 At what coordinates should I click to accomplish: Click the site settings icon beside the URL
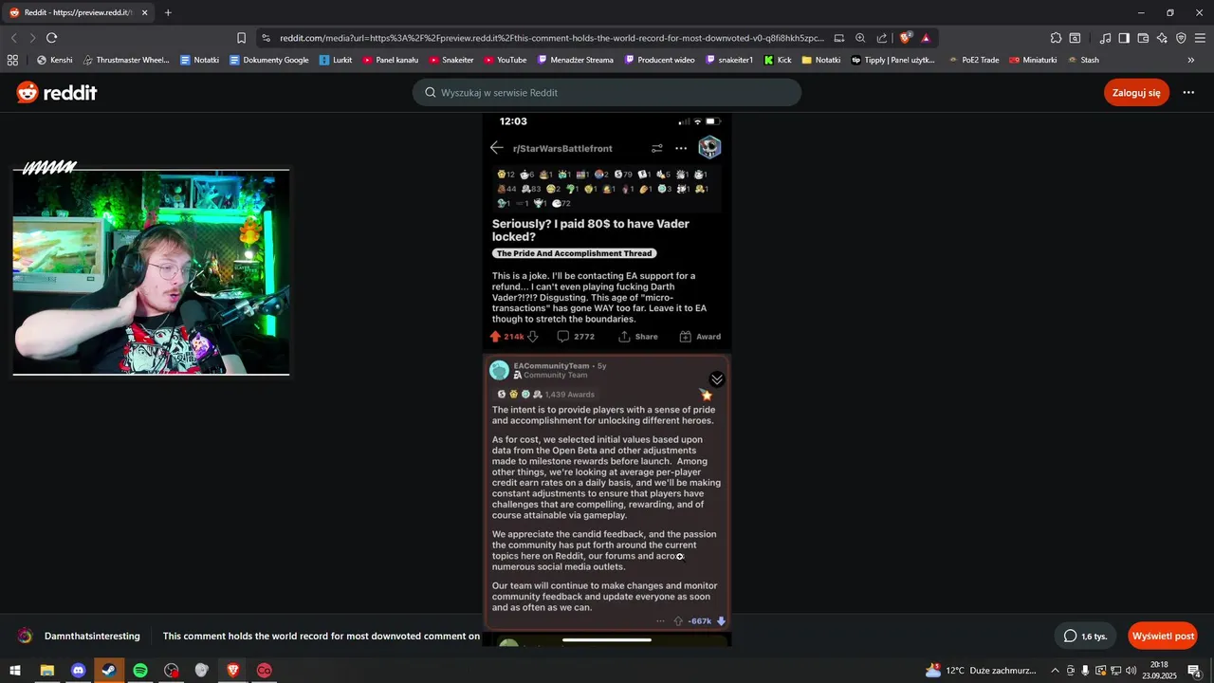(267, 38)
